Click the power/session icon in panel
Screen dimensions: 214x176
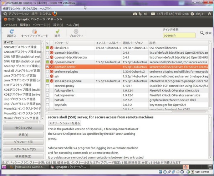(209, 14)
